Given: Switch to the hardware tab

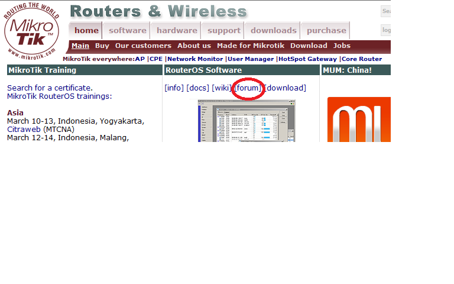Looking at the screenshot, I should point(177,30).
